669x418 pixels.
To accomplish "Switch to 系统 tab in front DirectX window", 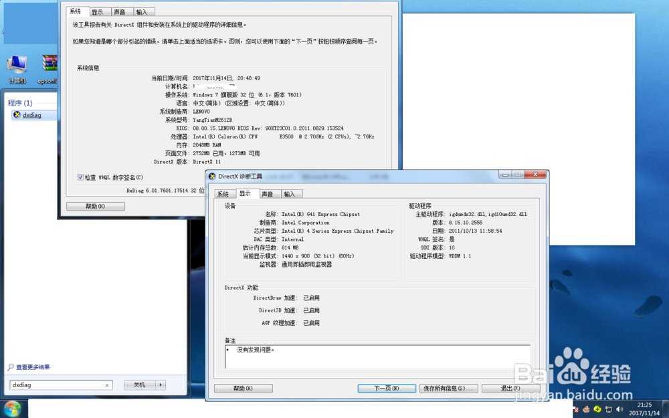I will click(223, 194).
